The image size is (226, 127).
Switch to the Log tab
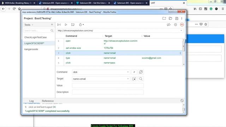pyautogui.click(x=31, y=101)
